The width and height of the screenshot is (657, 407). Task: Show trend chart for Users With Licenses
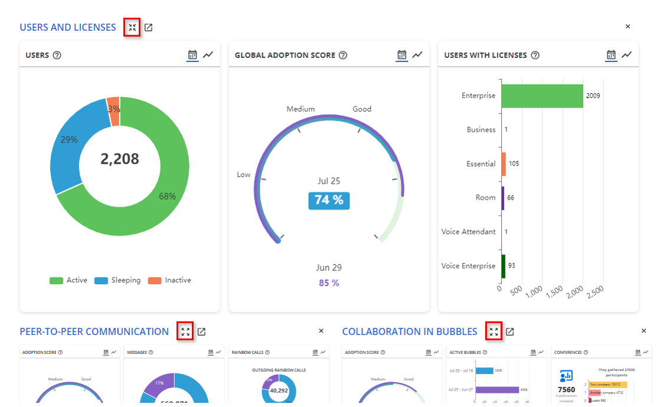627,55
